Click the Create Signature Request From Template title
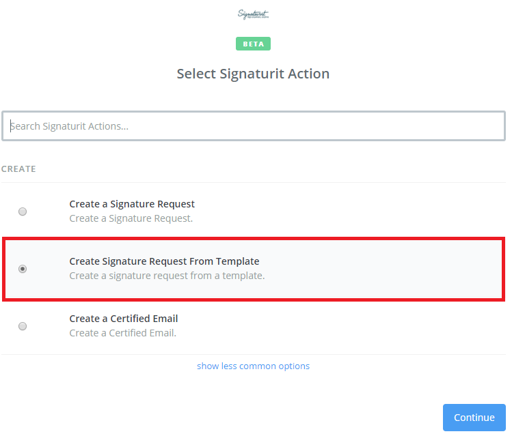This screenshot has height=436, width=512. (164, 261)
